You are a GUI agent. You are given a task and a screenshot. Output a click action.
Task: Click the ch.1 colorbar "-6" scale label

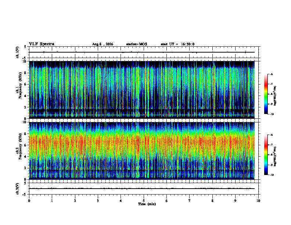tap(271, 74)
